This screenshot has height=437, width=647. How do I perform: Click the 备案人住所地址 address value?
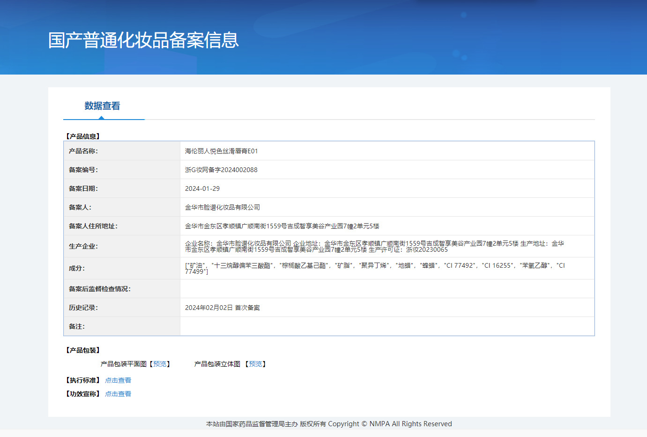click(x=282, y=226)
